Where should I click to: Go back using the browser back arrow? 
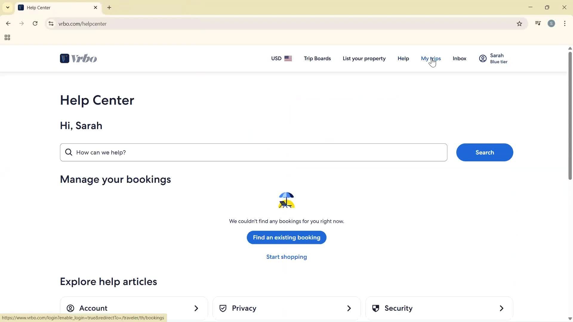click(x=8, y=24)
